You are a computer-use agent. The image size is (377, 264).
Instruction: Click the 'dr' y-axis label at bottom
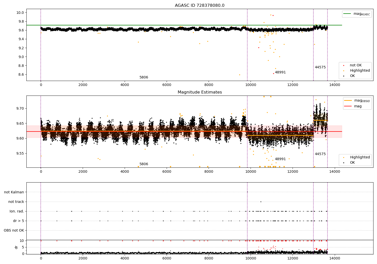(16, 247)
